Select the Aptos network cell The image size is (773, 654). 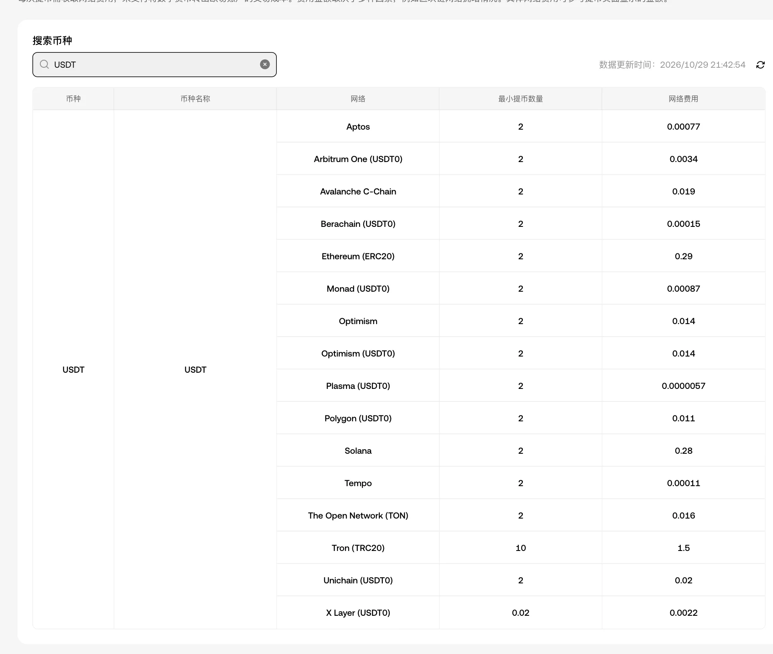[x=358, y=127]
